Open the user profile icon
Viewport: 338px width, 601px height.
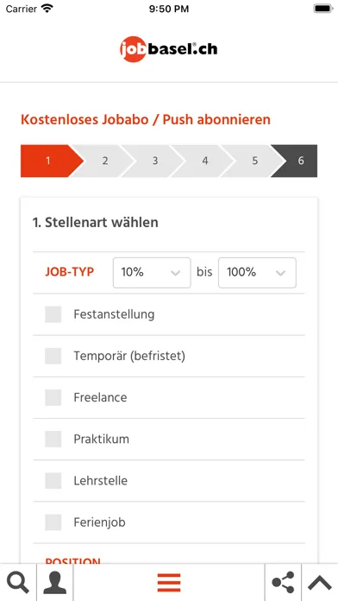(54, 583)
